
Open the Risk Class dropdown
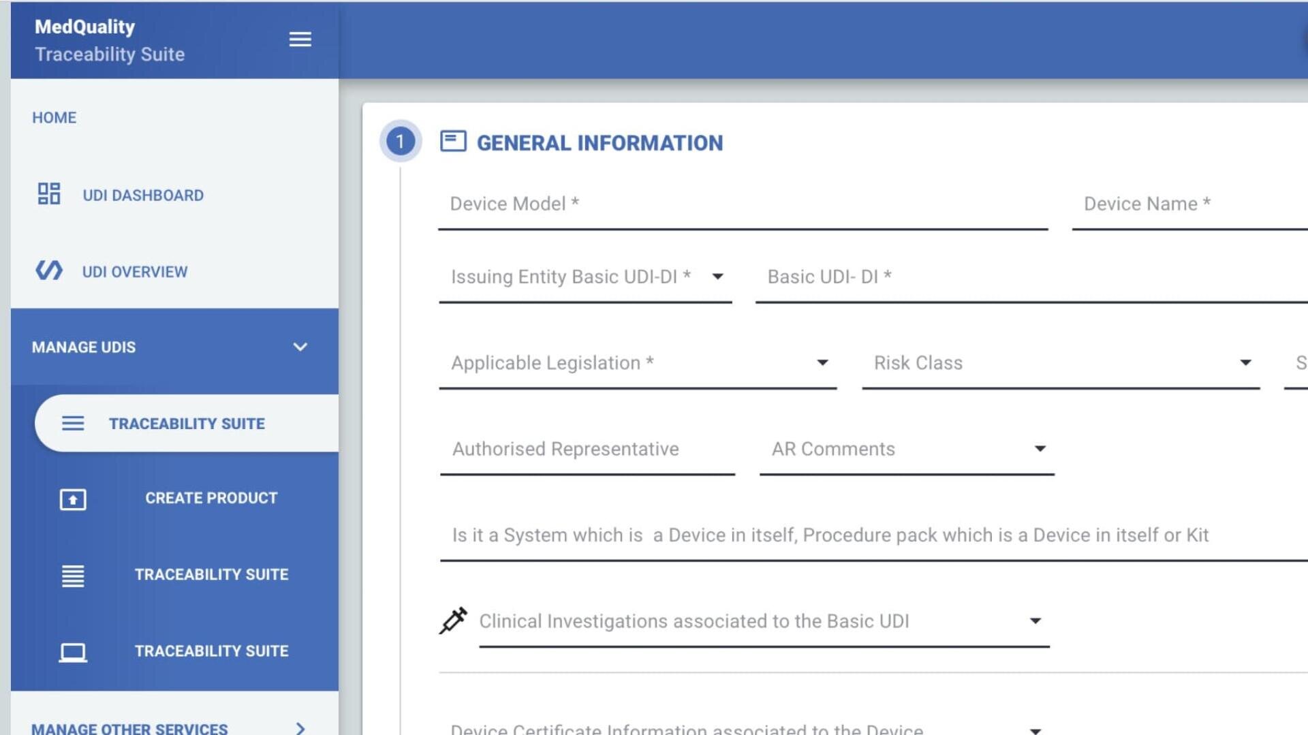click(1245, 363)
